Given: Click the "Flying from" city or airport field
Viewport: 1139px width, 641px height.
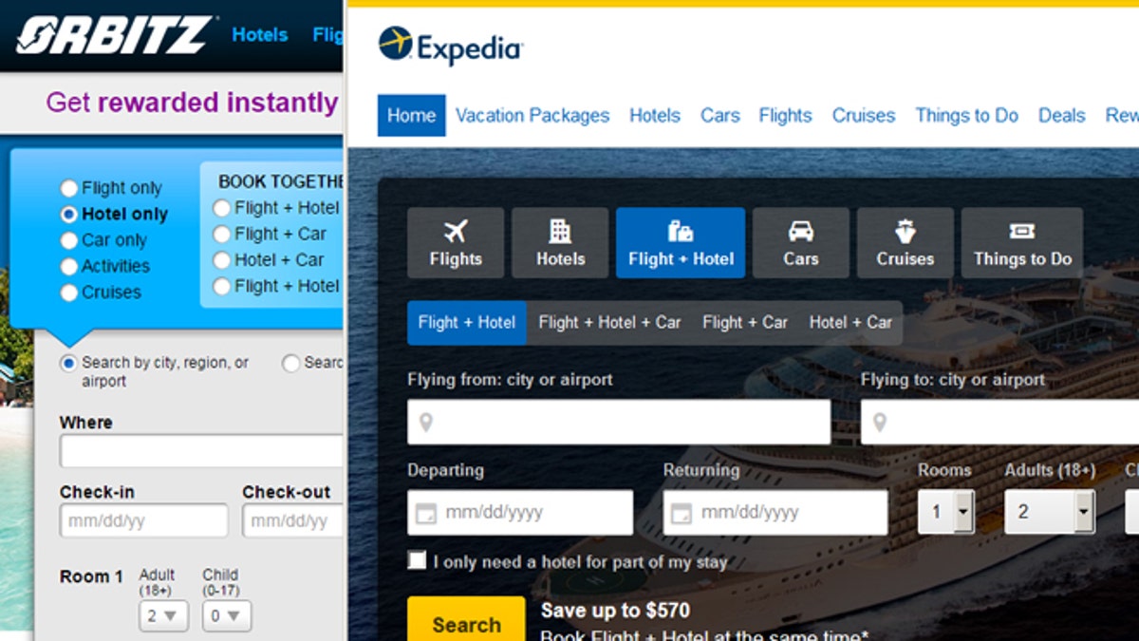Looking at the screenshot, I should pos(619,422).
